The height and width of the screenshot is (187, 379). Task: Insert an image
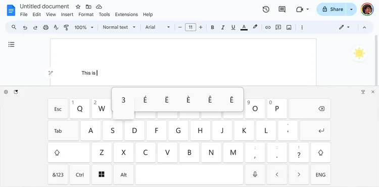[x=289, y=27]
